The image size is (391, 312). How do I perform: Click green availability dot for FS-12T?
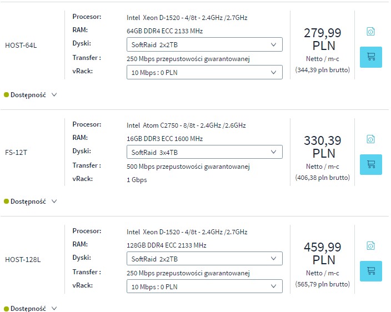coord(7,202)
